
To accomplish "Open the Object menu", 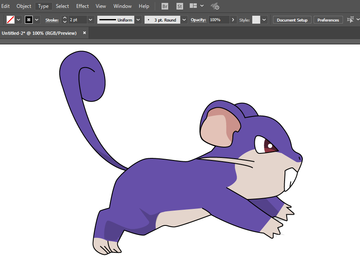I will pyautogui.click(x=24, y=6).
